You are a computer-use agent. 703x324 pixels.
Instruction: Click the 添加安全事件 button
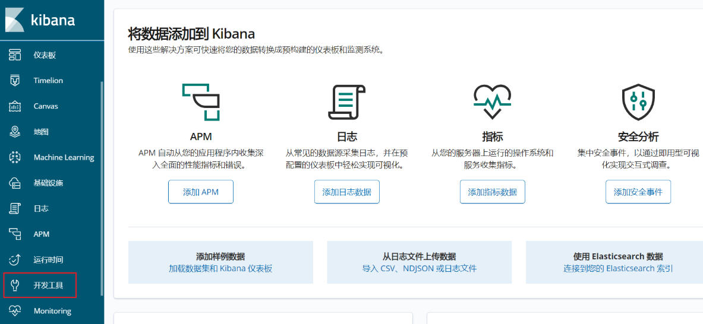pos(638,192)
